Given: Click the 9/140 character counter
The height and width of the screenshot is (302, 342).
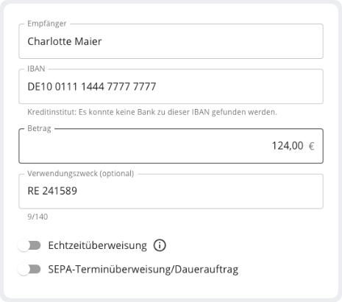Looking at the screenshot, I should (38, 217).
